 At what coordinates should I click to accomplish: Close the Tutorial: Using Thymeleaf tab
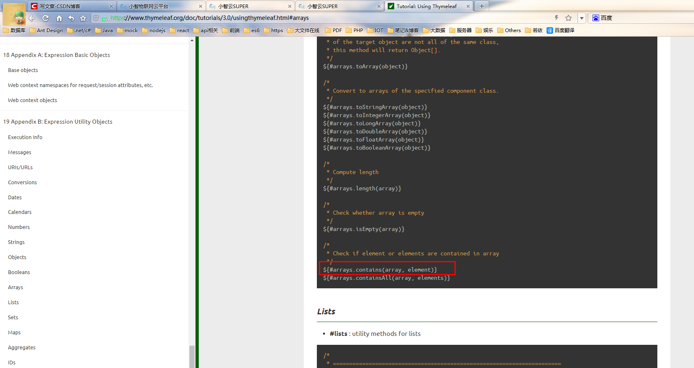[x=468, y=6]
